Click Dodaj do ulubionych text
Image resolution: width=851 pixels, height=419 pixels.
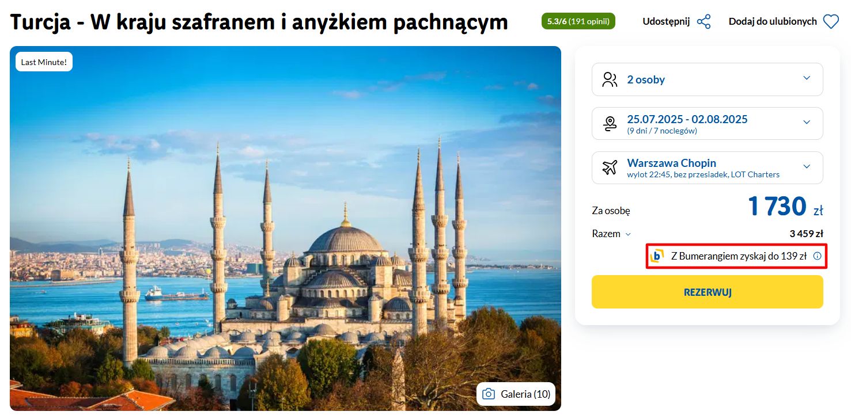(x=773, y=21)
